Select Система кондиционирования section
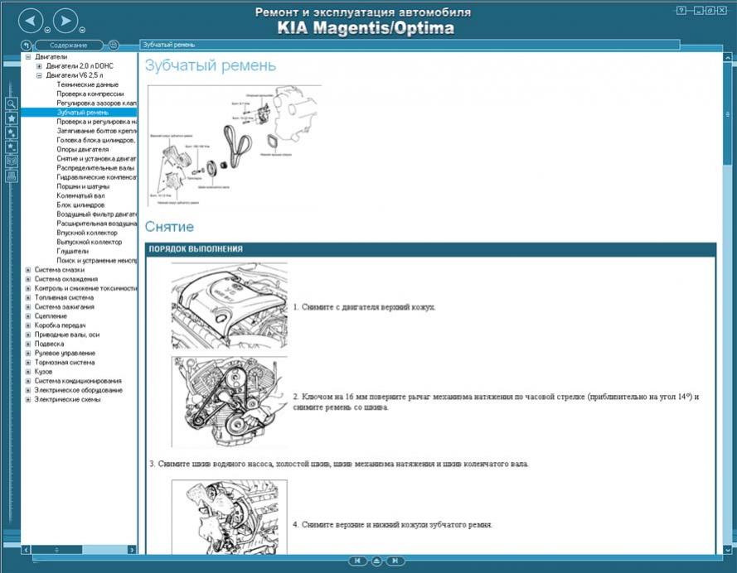Screen dimensions: 737x573 (78, 381)
